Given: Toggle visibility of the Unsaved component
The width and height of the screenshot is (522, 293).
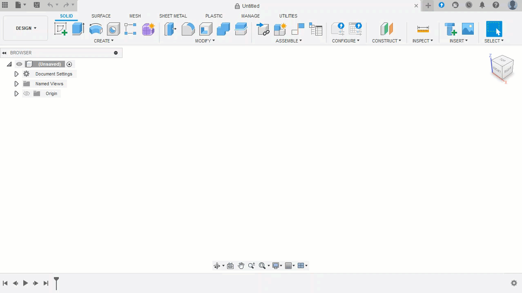Looking at the screenshot, I should [x=19, y=64].
